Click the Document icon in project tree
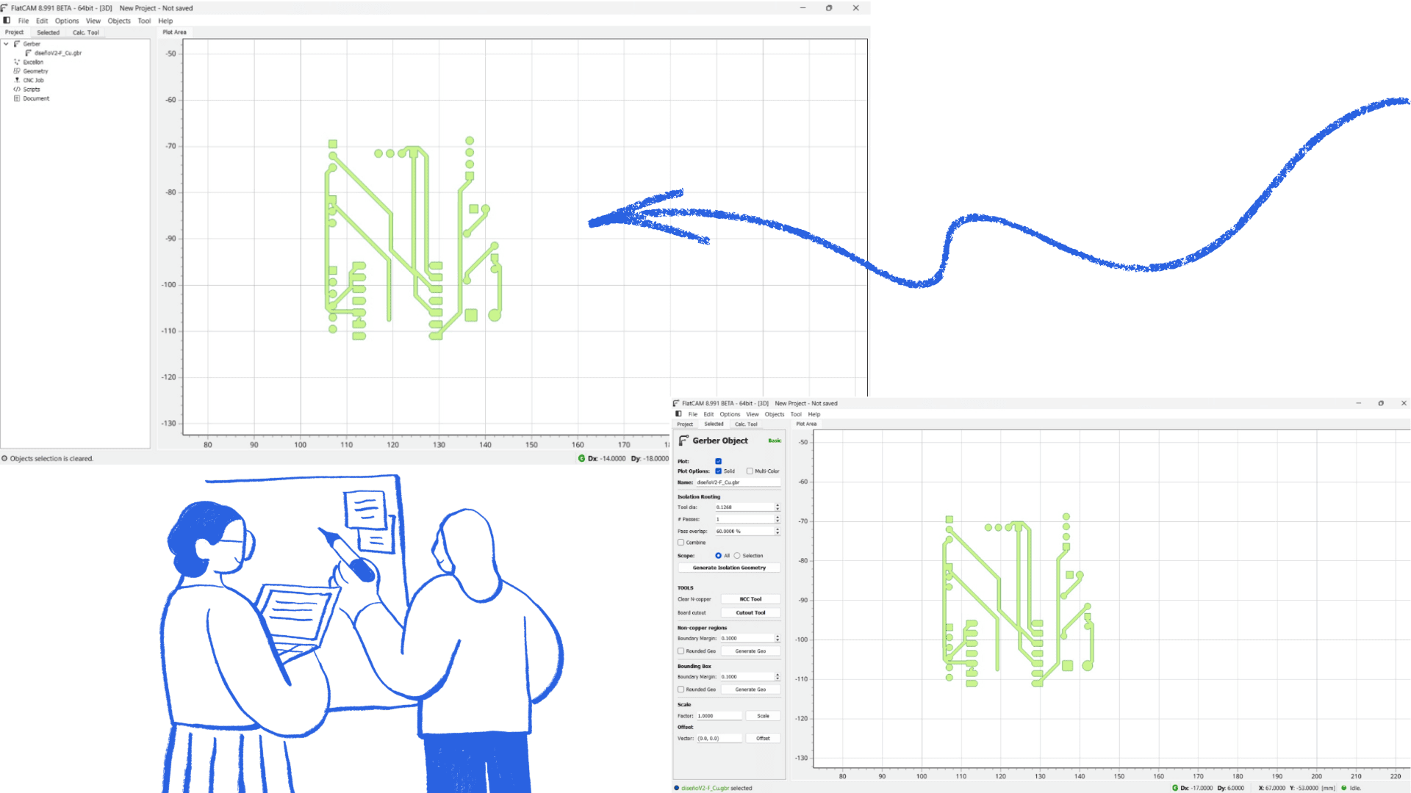Screen dimensions: 1411x793 [x=17, y=98]
